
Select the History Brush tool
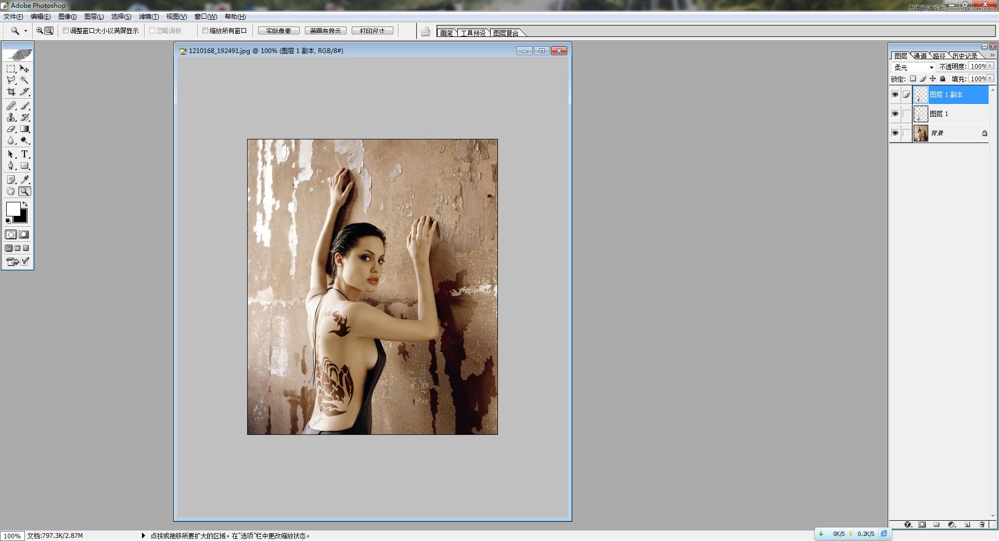24,117
